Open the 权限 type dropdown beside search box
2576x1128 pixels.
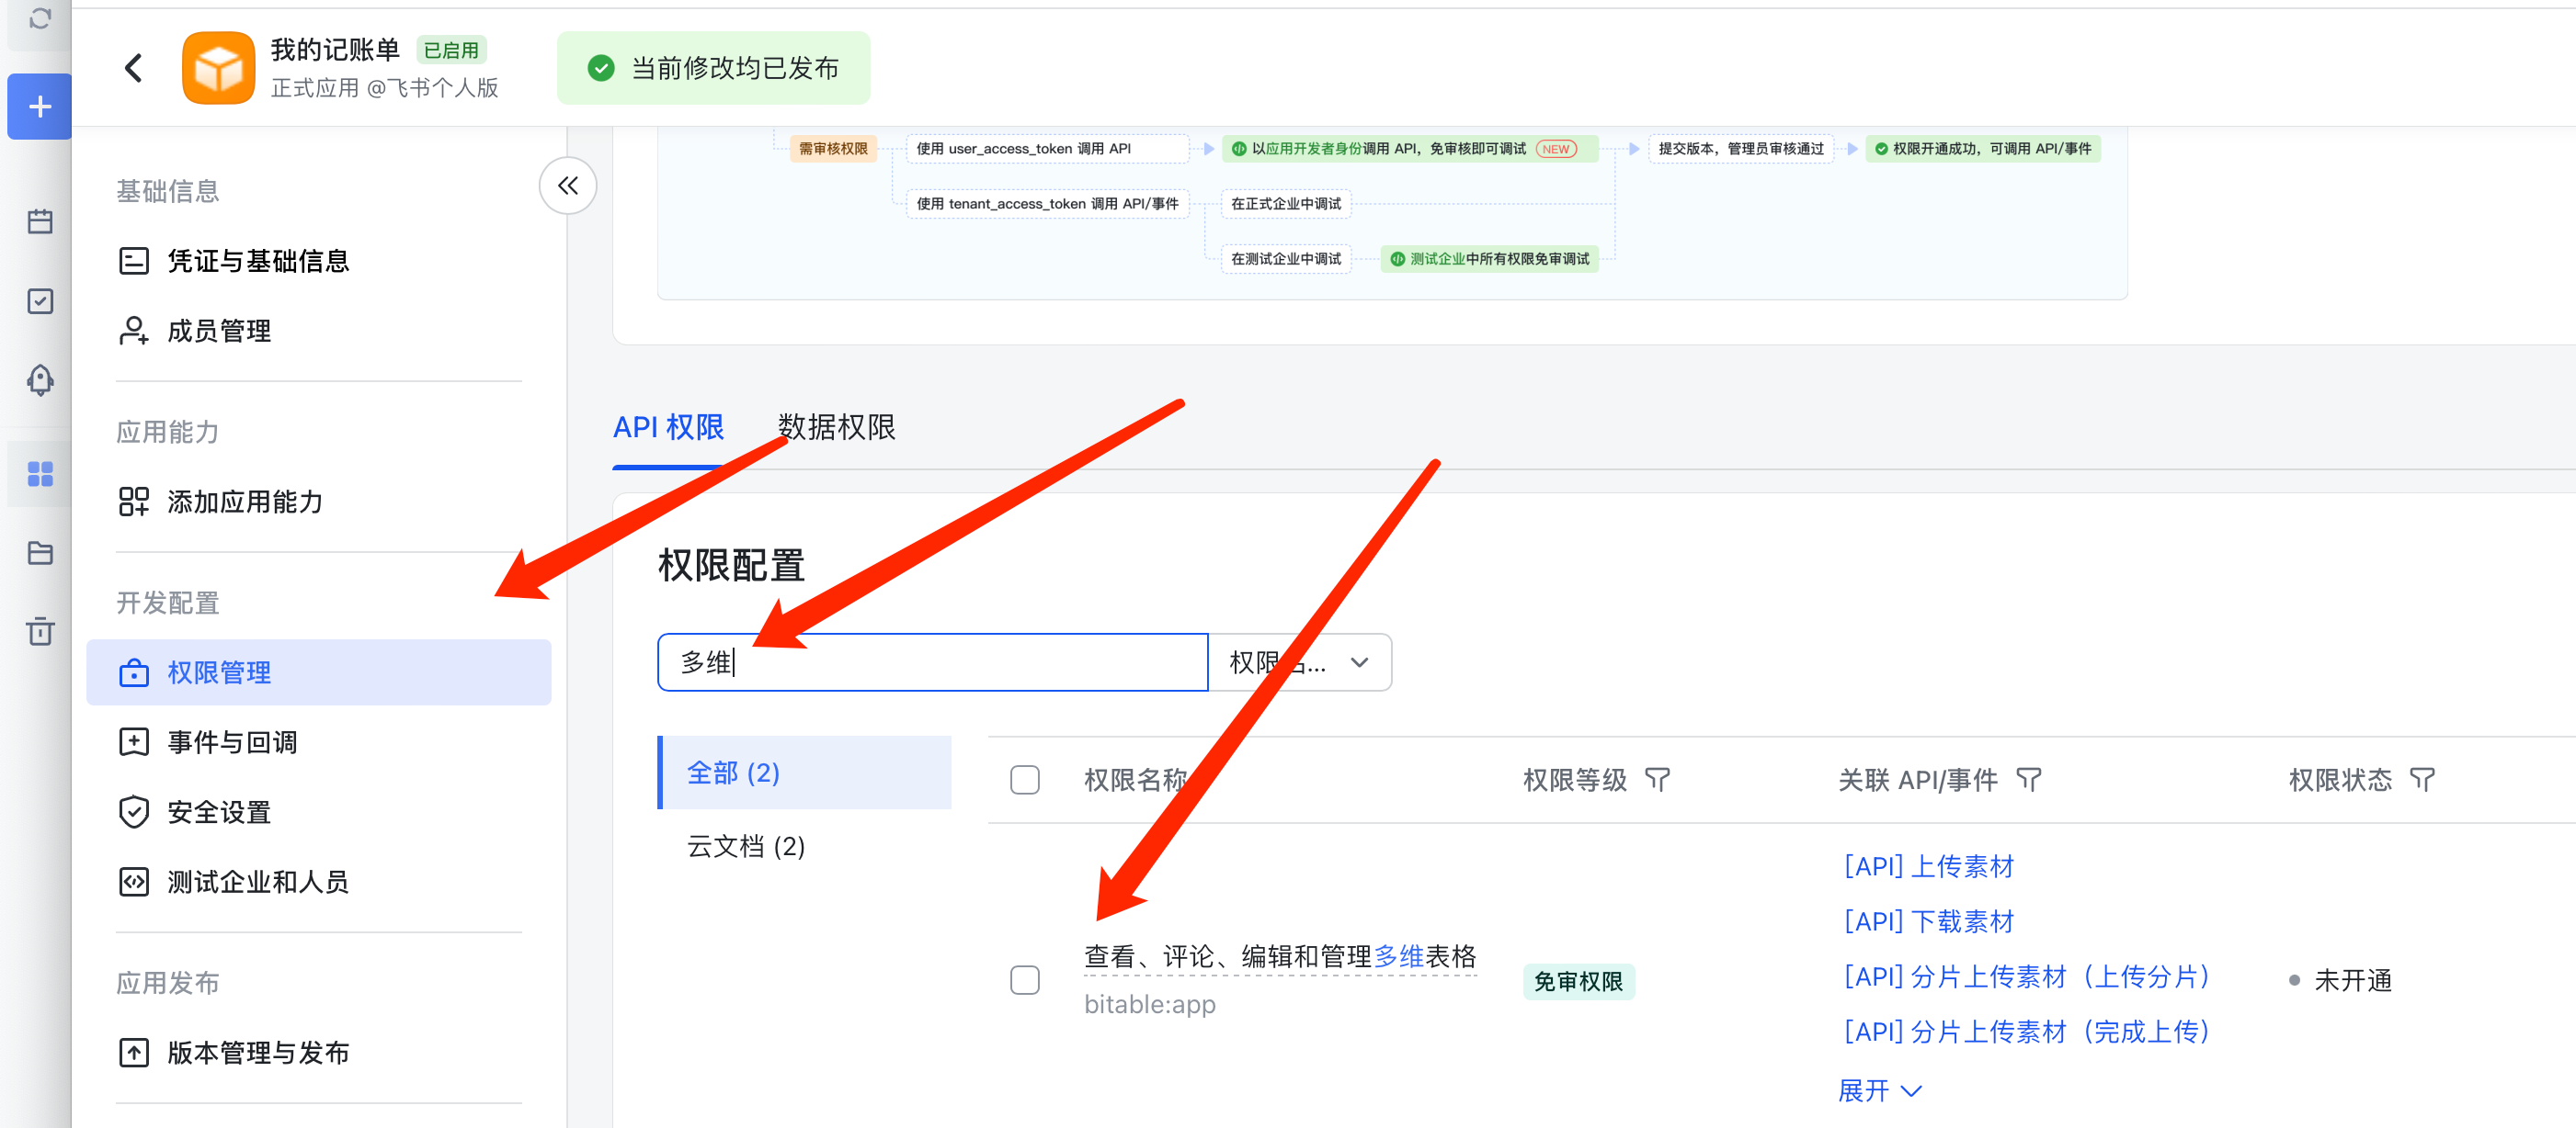[1299, 662]
